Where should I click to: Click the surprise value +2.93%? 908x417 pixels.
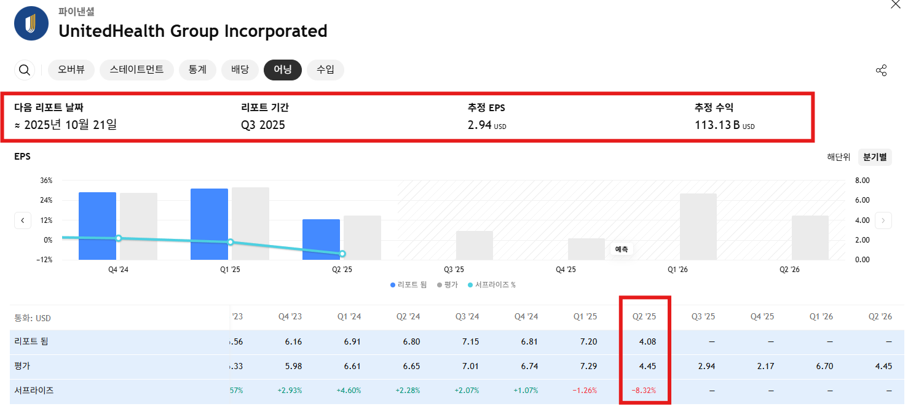[290, 390]
